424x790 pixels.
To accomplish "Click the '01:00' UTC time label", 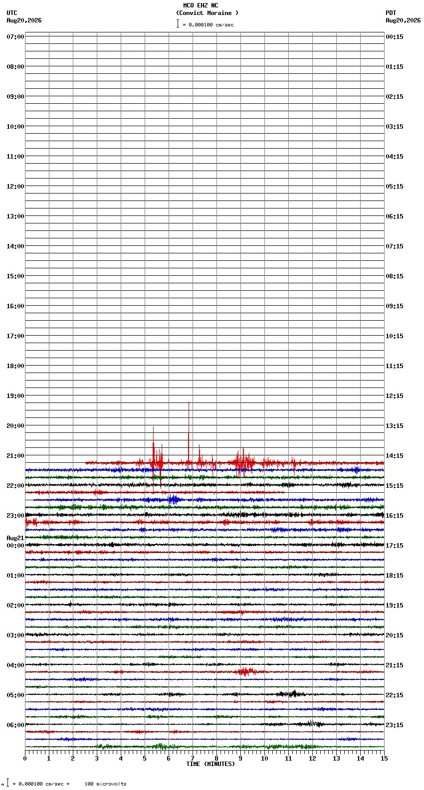I will (15, 576).
